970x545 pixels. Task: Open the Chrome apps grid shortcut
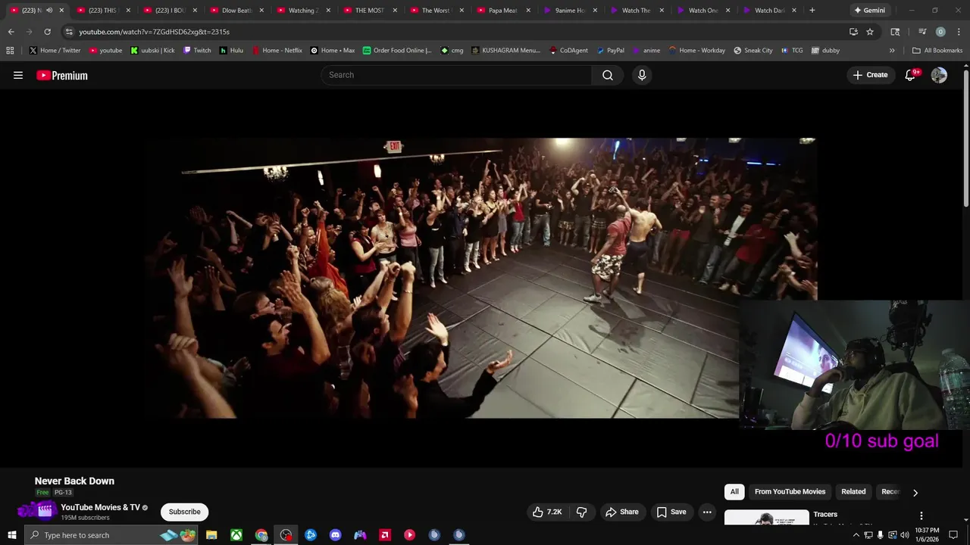pyautogui.click(x=10, y=51)
